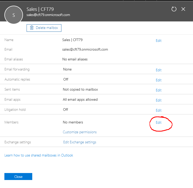Edit the Automatic replies setting

coord(158,80)
